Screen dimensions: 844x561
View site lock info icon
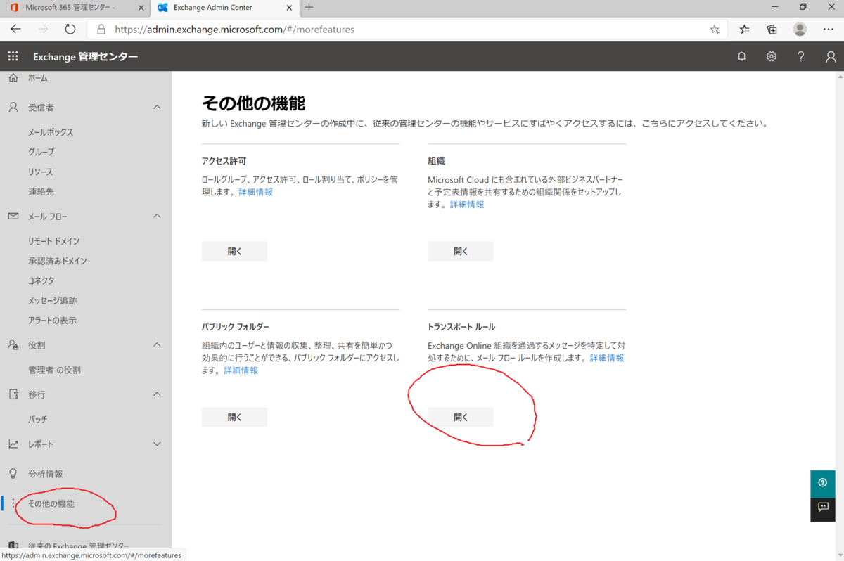coord(101,30)
